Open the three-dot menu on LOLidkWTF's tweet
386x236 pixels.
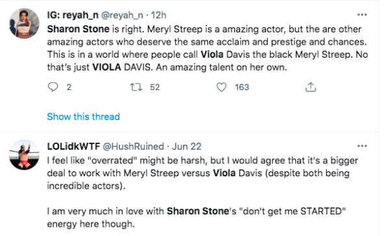point(362,146)
